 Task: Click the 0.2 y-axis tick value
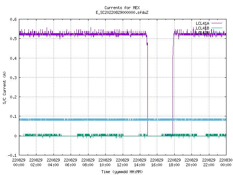point(13,97)
